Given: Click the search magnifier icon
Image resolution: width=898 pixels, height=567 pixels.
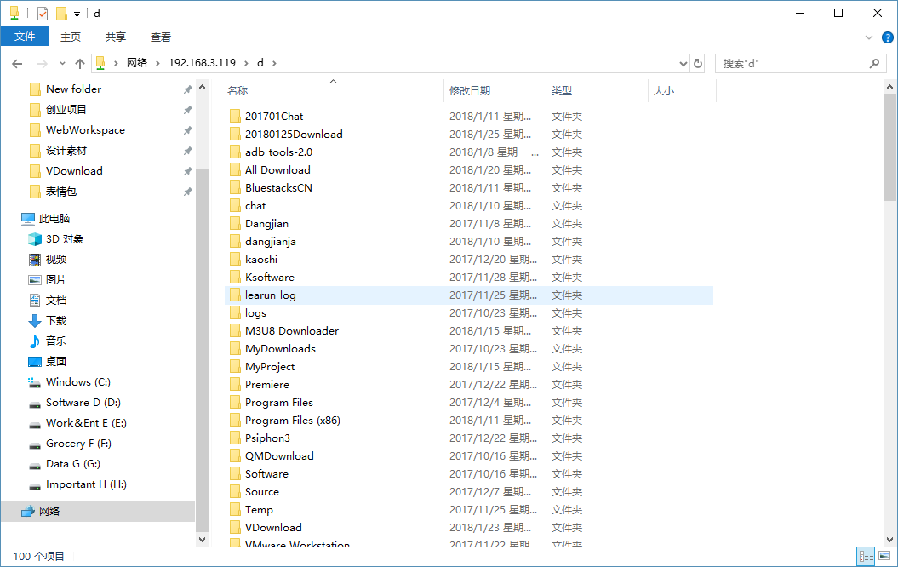Looking at the screenshot, I should click(x=874, y=64).
